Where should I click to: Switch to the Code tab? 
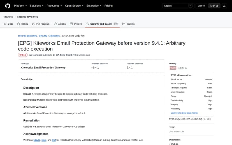click(9, 24)
